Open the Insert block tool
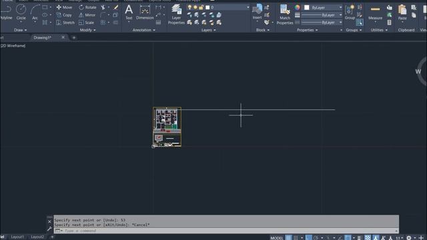Image resolution: width=427 pixels, height=240 pixels. coord(257,13)
